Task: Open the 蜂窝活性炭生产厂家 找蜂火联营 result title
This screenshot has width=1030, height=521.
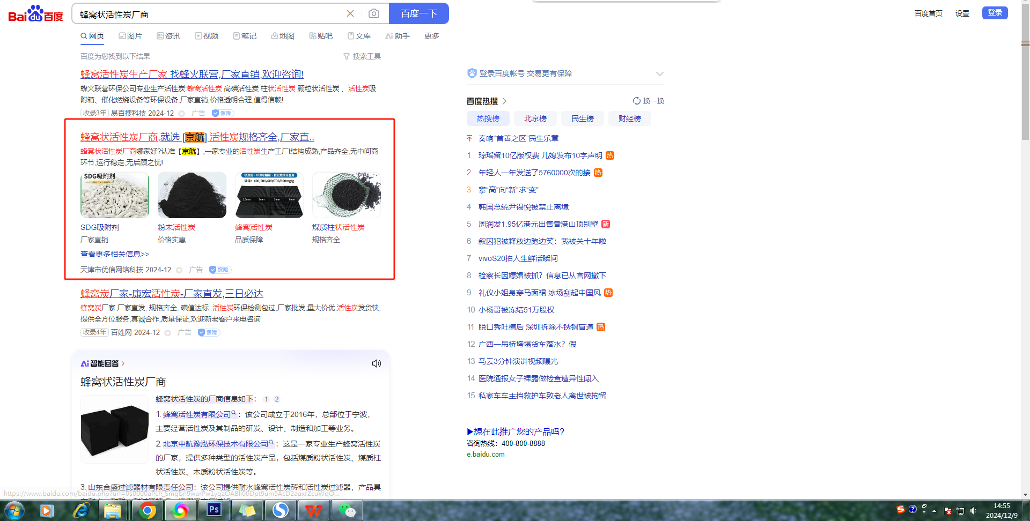Action: (192, 74)
